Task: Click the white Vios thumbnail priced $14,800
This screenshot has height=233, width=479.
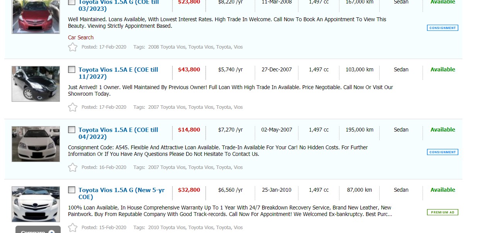Action: tap(36, 144)
